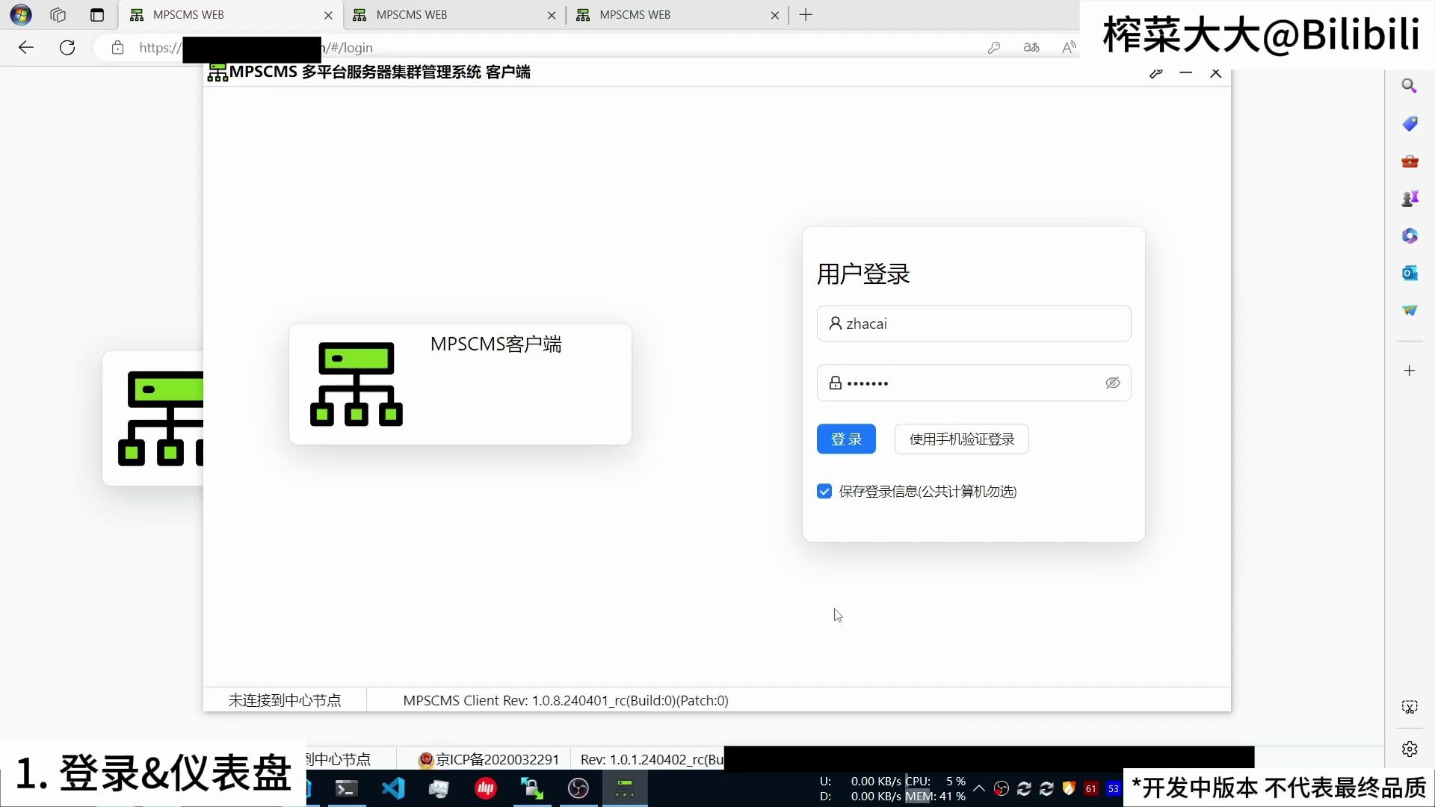Click the MPSCMS Client Rev version text
Viewport: 1435px width, 807px height.
[566, 701]
